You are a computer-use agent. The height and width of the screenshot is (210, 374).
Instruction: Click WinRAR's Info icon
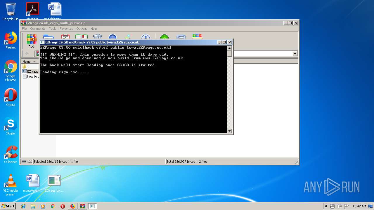[x=146, y=37]
